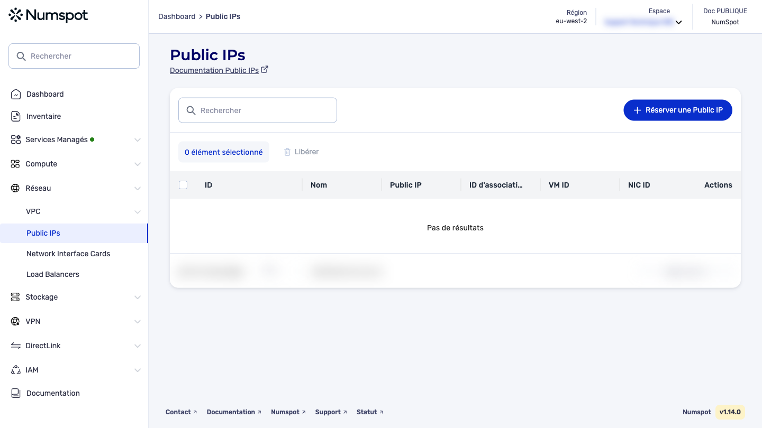
Task: Open the Statut footer link
Action: 370,412
